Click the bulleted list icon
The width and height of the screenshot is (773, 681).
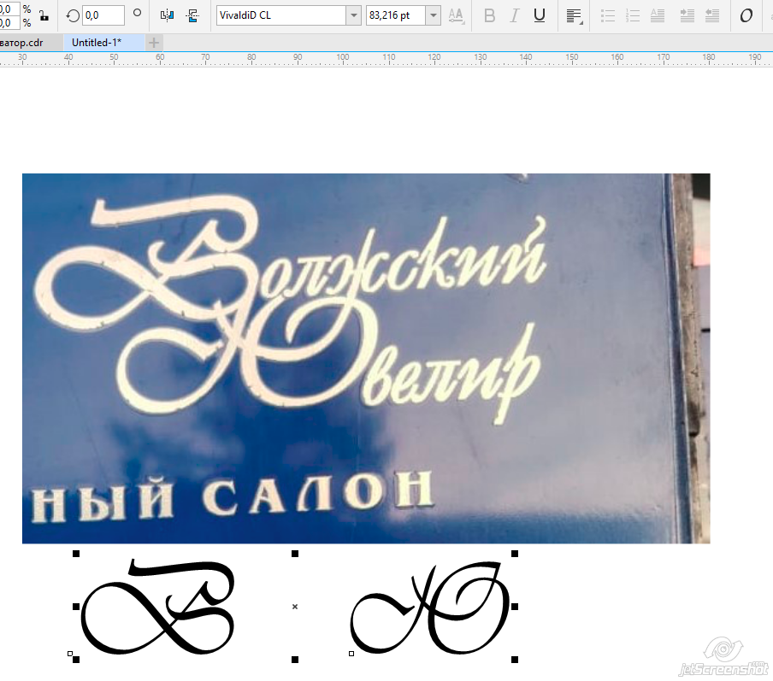[x=608, y=15]
